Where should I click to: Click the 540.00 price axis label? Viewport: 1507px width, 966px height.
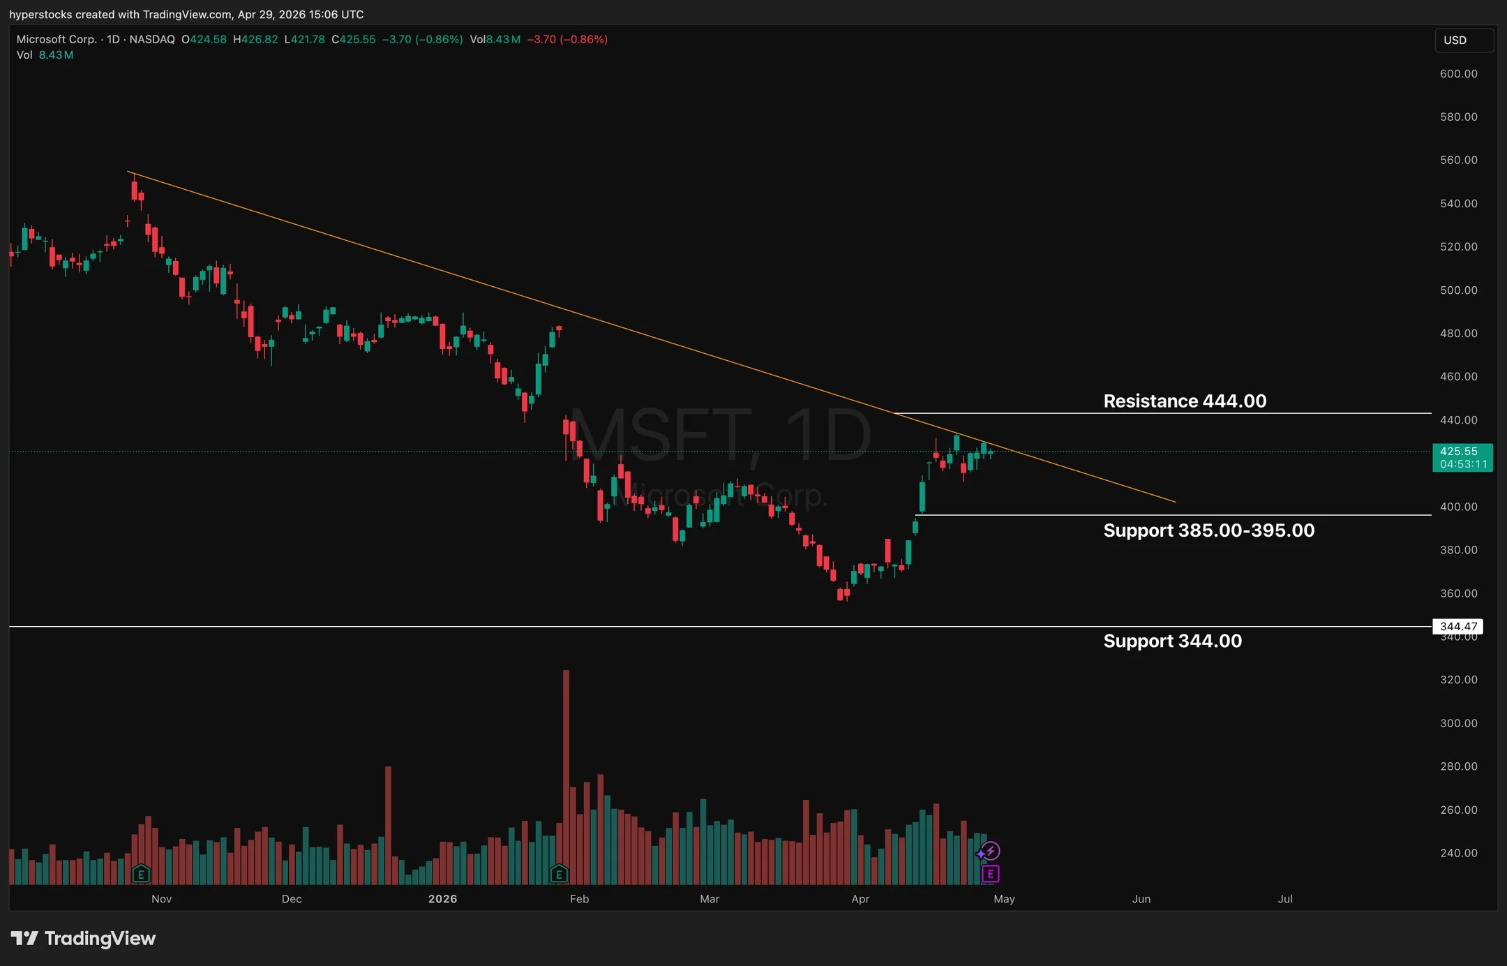[1458, 203]
